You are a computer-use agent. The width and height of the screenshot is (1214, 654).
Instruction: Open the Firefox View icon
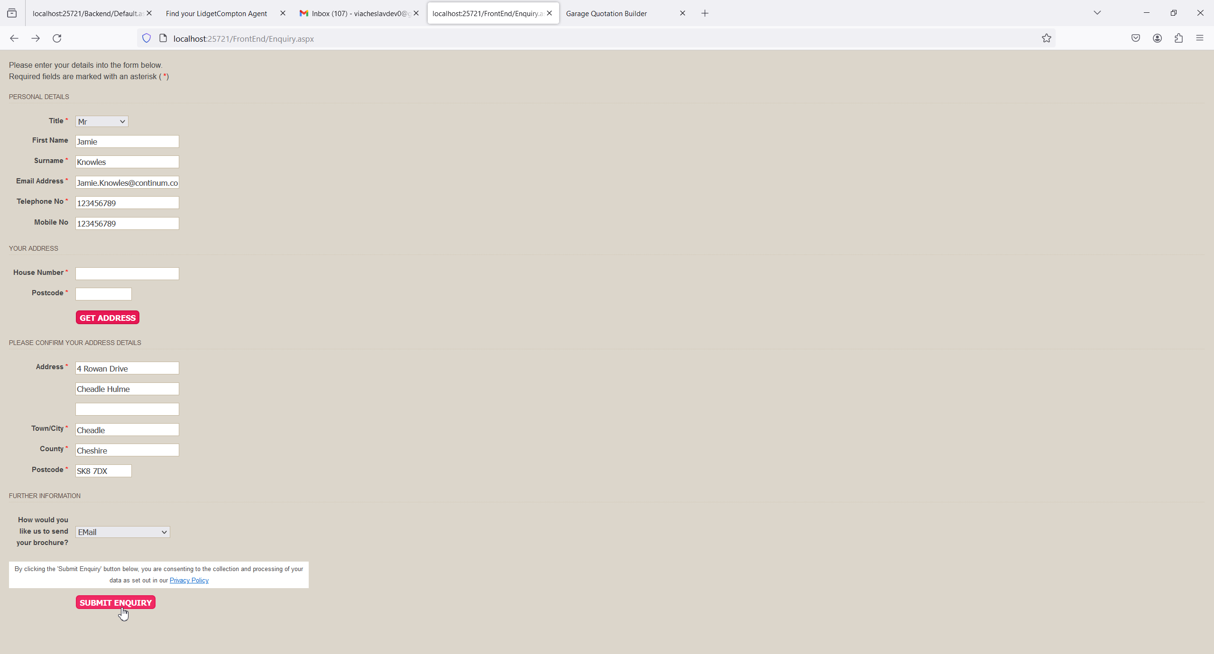click(x=12, y=13)
